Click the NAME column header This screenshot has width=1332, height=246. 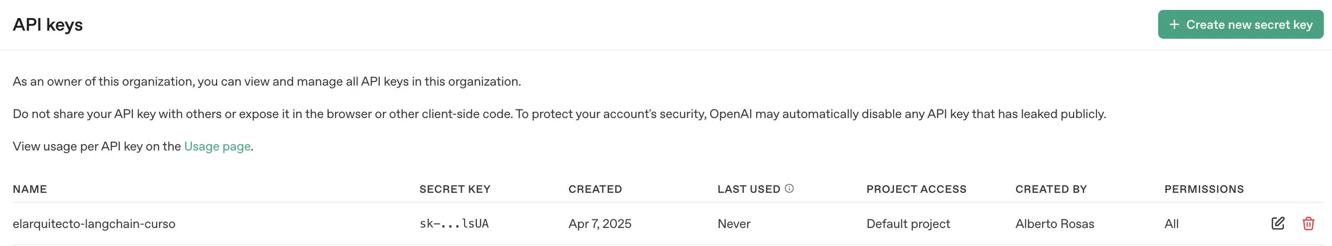click(x=29, y=189)
